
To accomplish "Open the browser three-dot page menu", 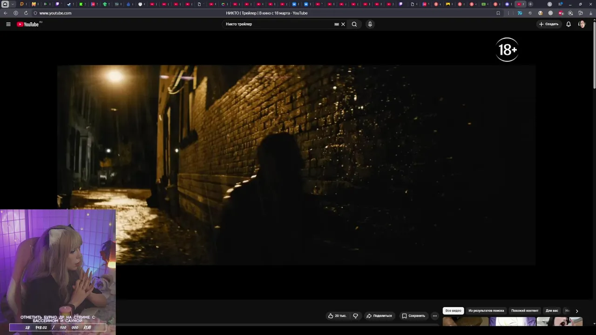I will tap(508, 13).
